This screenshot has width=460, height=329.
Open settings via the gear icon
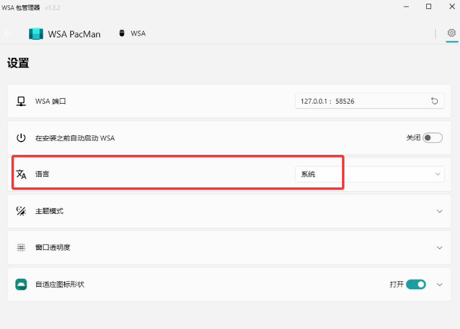point(452,33)
